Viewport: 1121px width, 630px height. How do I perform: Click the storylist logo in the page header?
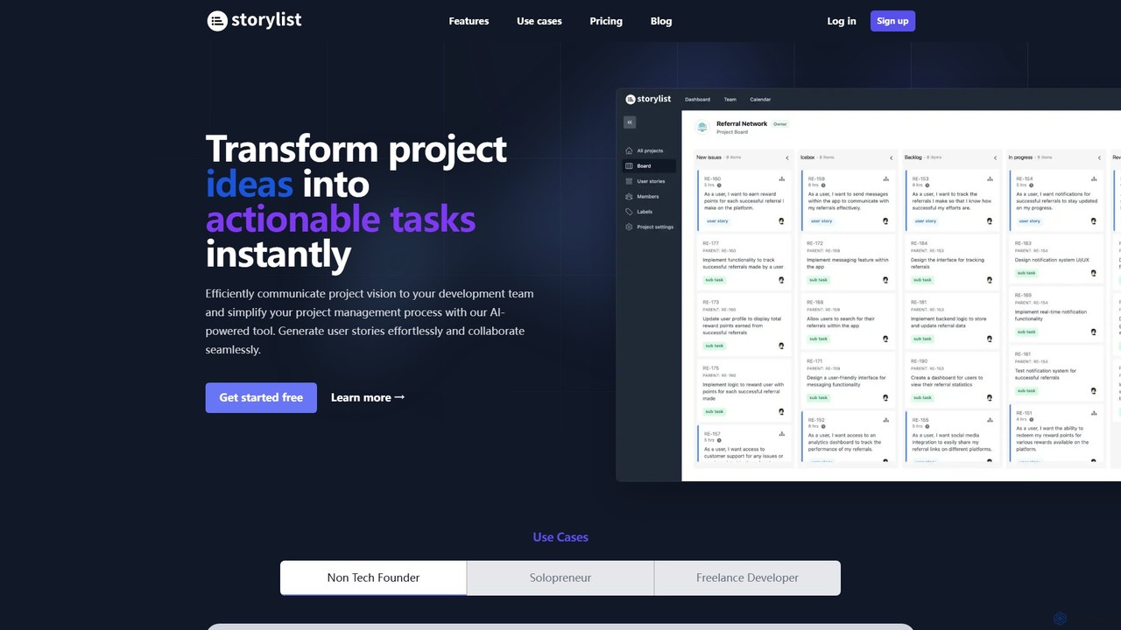[x=254, y=21]
